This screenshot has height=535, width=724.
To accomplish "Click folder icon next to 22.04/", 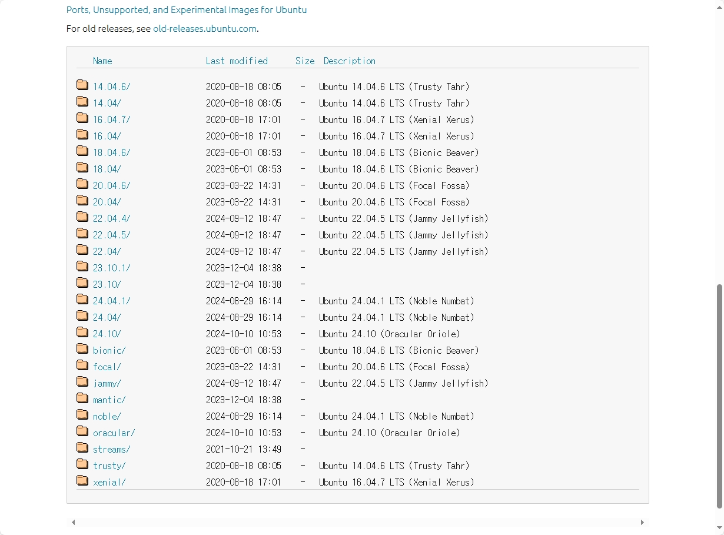I will pyautogui.click(x=82, y=250).
